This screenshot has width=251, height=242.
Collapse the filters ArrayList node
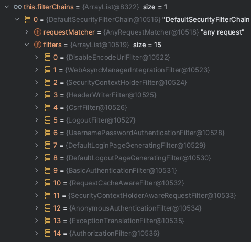tap(27, 45)
